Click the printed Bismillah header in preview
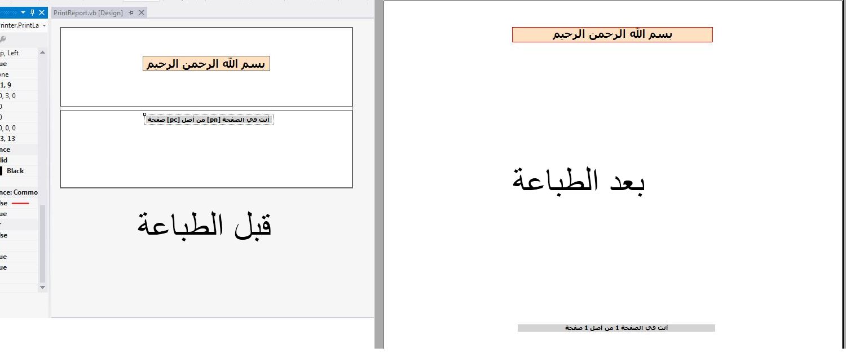The image size is (846, 352). click(x=612, y=34)
